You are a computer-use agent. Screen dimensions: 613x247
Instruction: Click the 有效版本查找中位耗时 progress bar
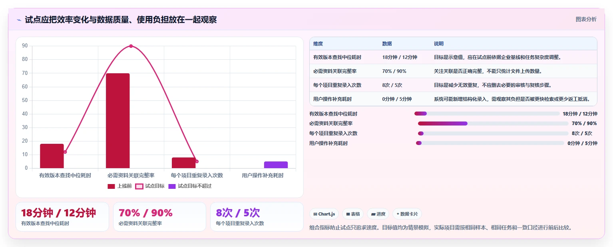click(487, 114)
